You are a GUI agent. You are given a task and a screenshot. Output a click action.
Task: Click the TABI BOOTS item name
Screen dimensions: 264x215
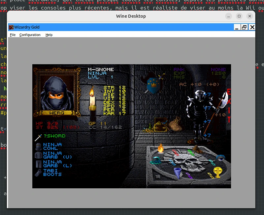[x=52, y=173]
